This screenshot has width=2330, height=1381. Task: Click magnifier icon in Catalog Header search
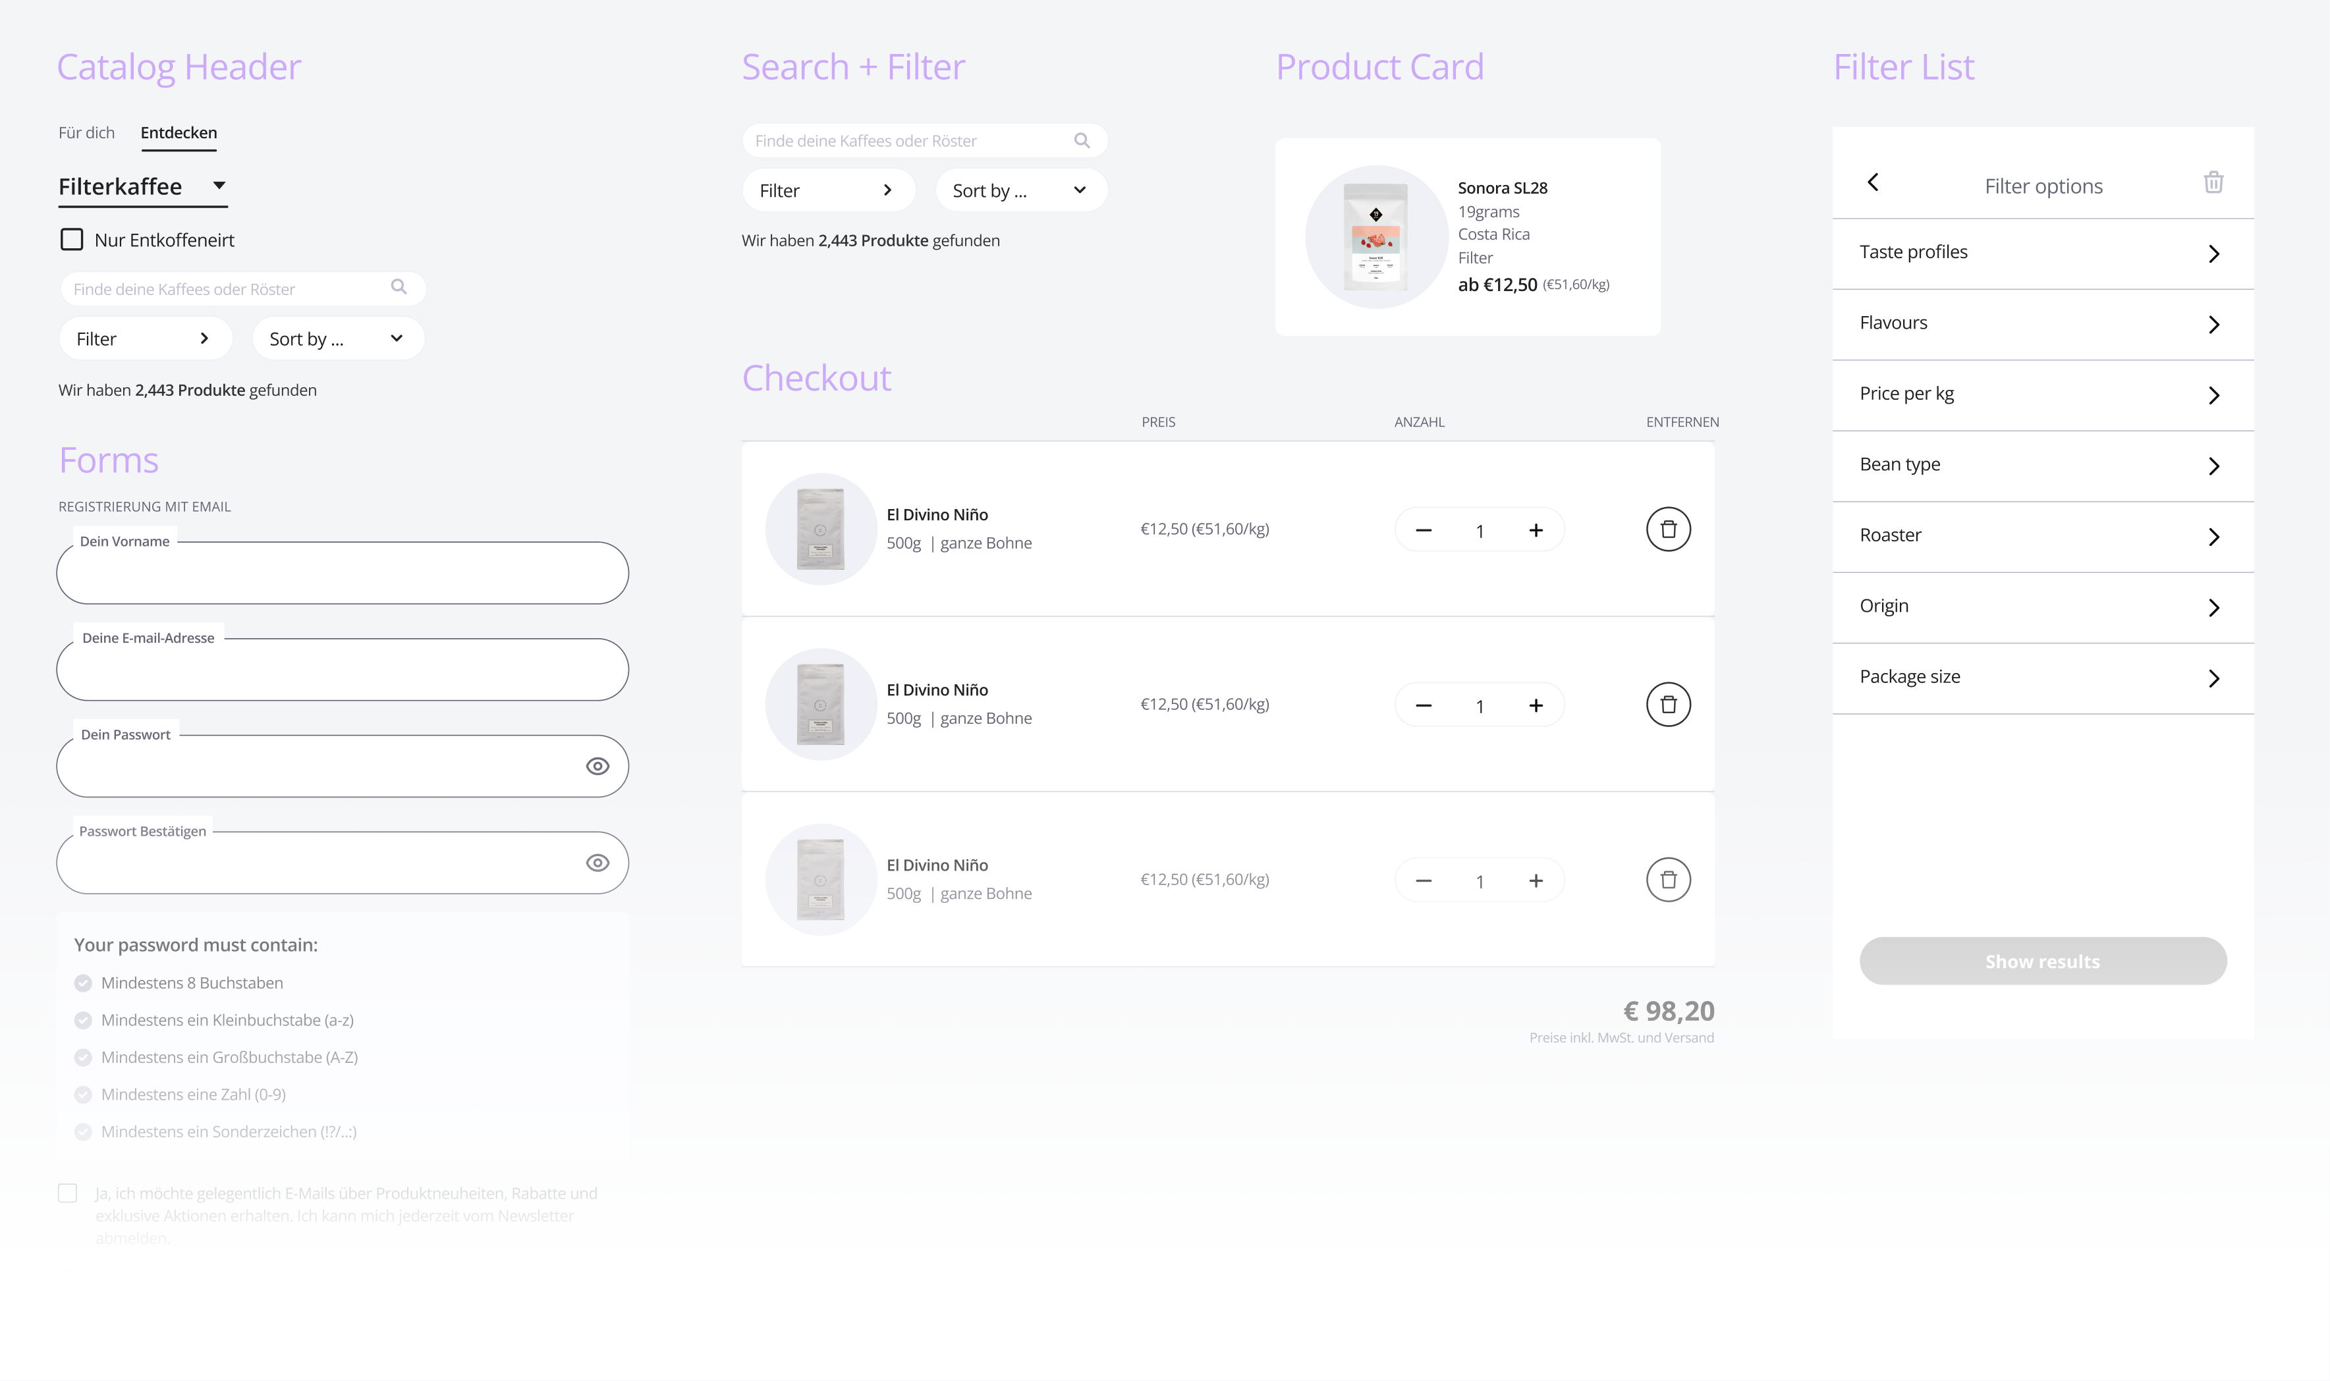pyautogui.click(x=399, y=286)
